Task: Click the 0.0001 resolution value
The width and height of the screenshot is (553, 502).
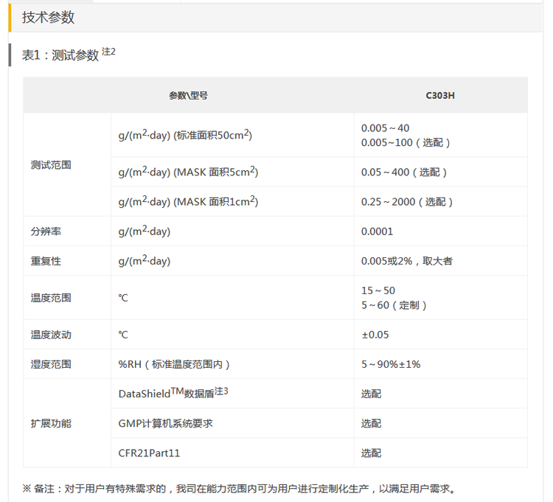Action: pos(377,231)
